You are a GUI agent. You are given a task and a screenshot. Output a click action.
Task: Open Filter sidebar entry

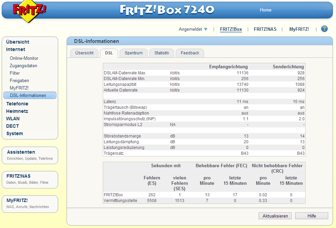click(15, 73)
